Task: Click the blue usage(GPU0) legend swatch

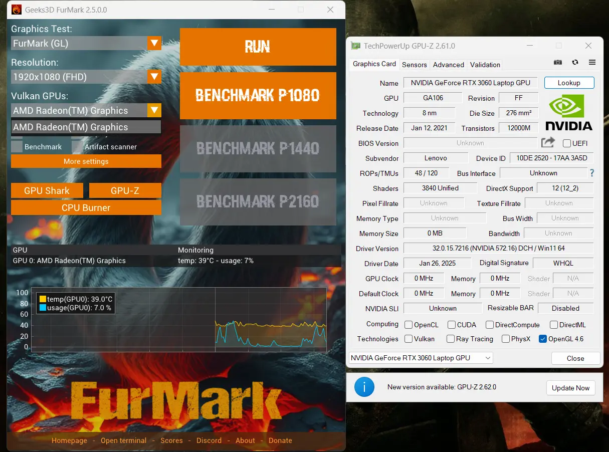Action: point(43,308)
